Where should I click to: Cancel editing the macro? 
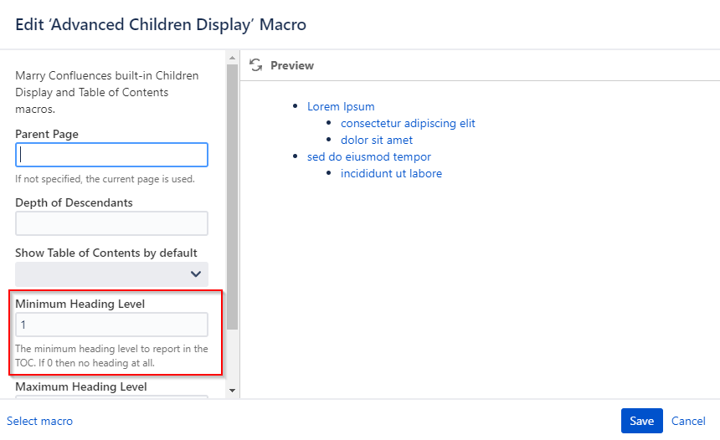688,421
